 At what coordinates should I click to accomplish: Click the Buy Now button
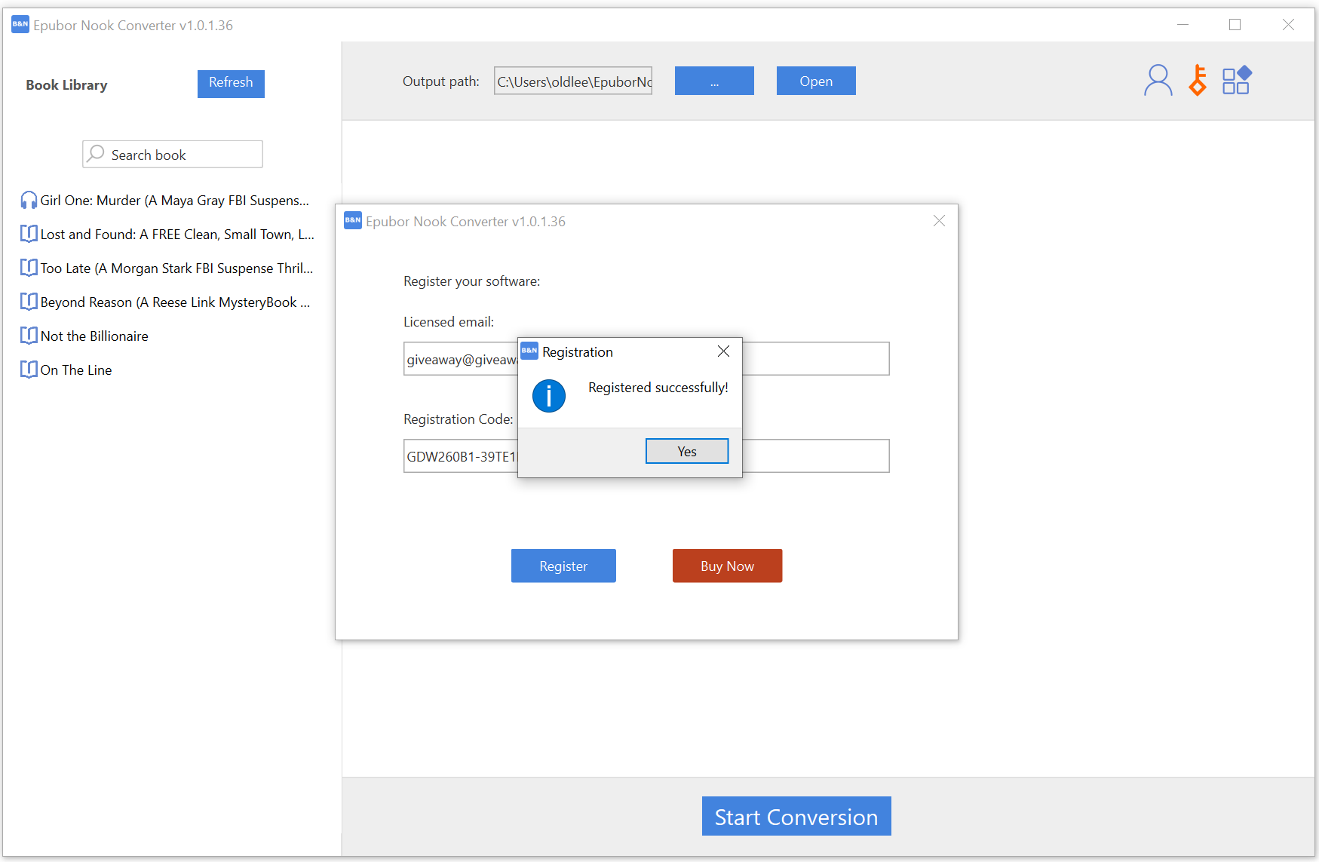tap(727, 566)
